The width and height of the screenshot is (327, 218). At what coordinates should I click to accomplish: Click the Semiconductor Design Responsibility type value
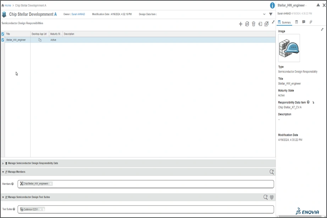[298, 72]
